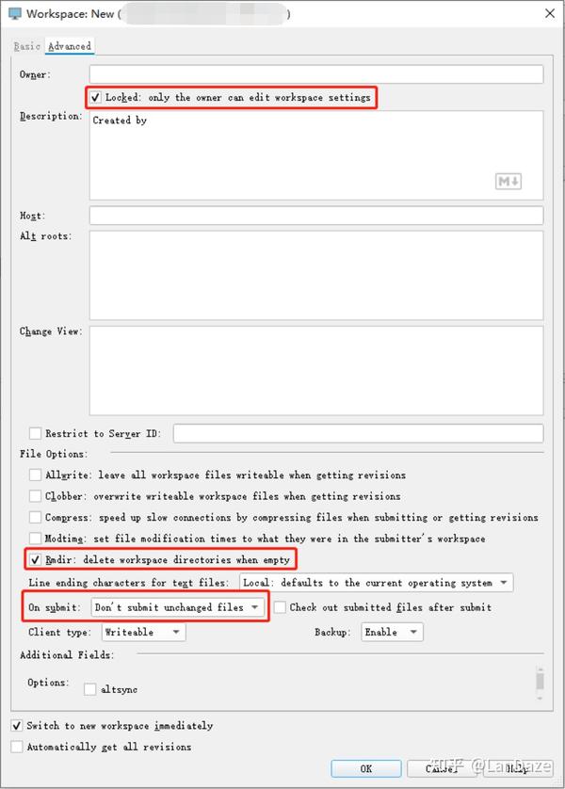This screenshot has width=565, height=789.
Task: Close the Workspace dialog window
Action: click(x=550, y=13)
